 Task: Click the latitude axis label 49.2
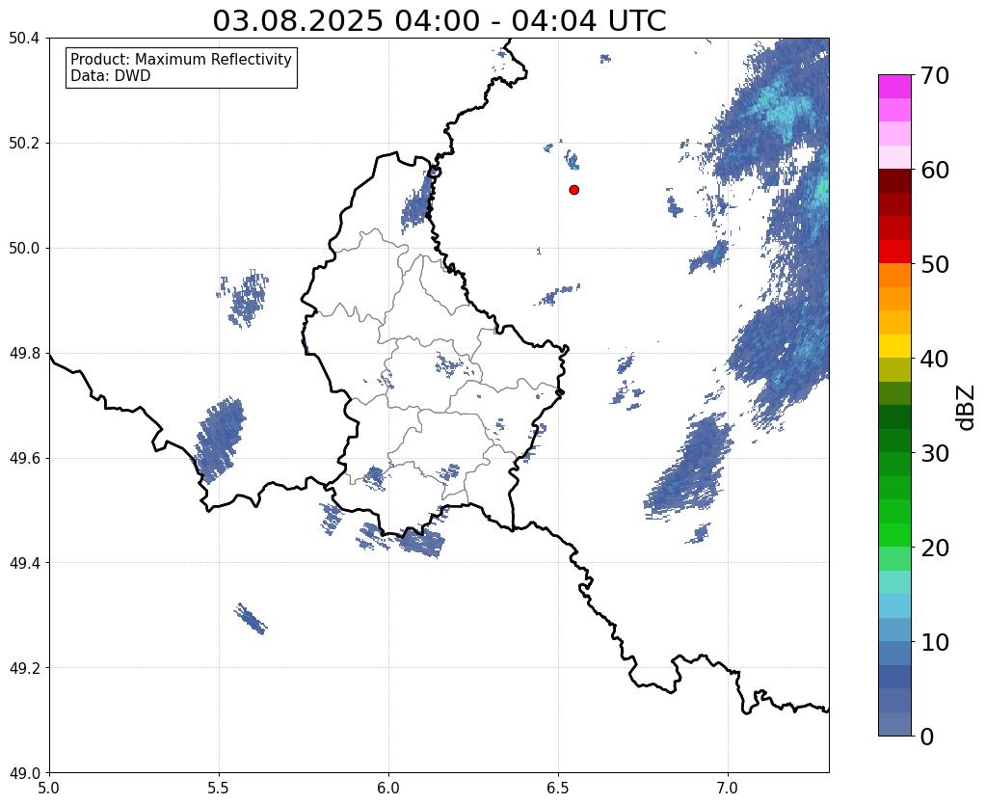tap(24, 668)
